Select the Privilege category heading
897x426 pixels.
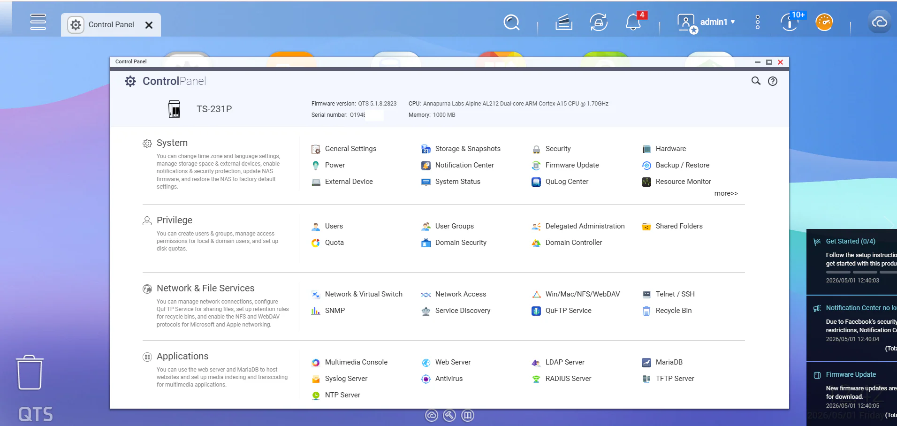(175, 220)
